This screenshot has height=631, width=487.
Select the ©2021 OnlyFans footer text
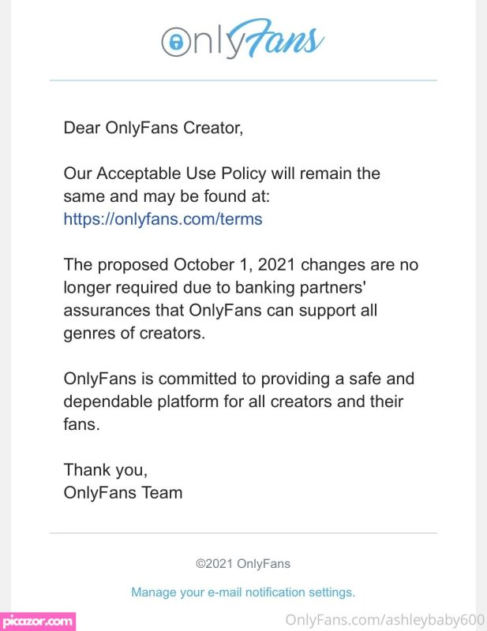[x=243, y=563]
